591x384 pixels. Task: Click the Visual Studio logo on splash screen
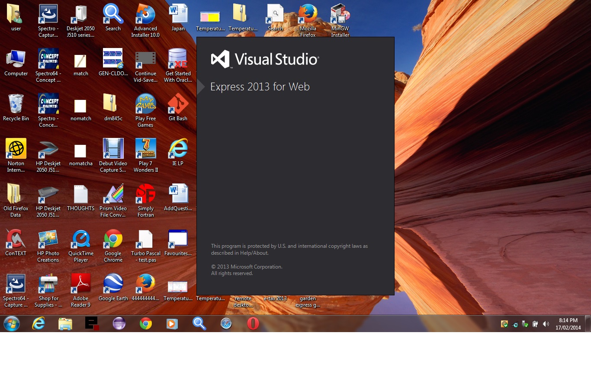pos(265,59)
